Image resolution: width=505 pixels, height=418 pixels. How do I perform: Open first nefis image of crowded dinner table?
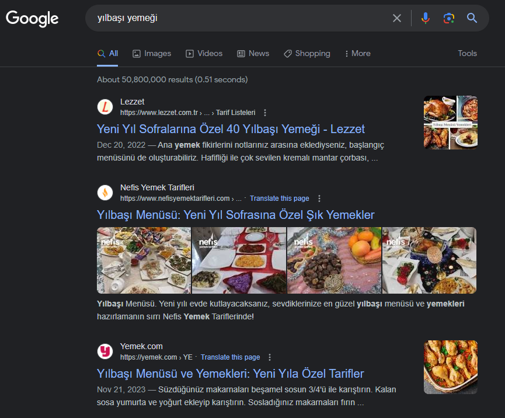coord(144,260)
